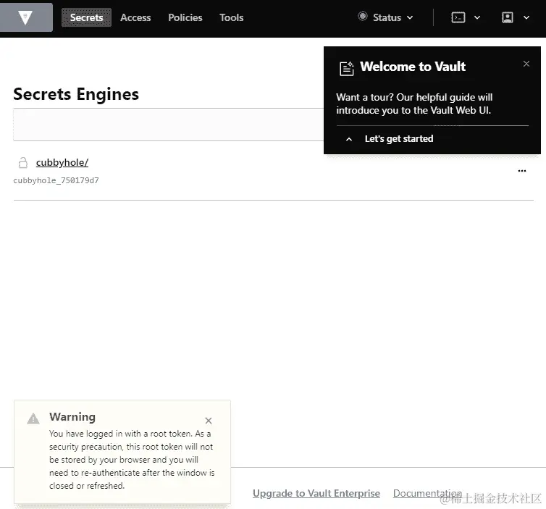The height and width of the screenshot is (509, 546).
Task: Open the console terminal icon
Action: (x=458, y=17)
